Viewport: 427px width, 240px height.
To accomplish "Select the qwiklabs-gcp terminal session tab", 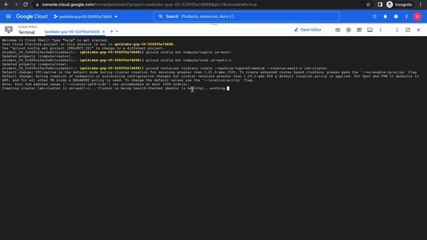I will tap(72, 32).
